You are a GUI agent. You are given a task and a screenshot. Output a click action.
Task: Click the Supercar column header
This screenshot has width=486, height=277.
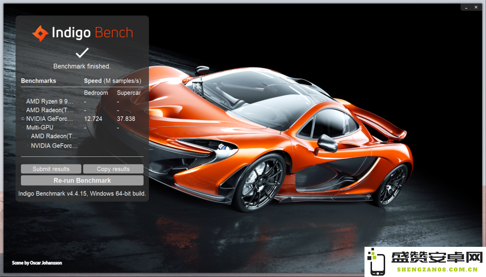pos(129,92)
